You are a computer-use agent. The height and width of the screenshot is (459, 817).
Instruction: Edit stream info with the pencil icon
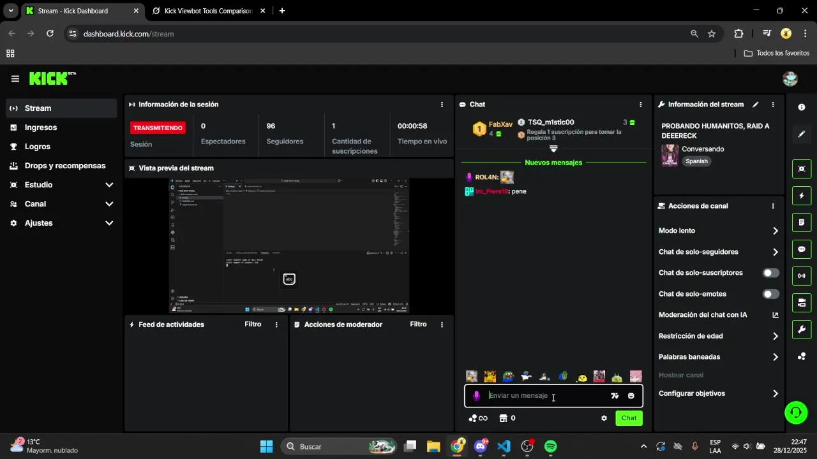coord(756,105)
